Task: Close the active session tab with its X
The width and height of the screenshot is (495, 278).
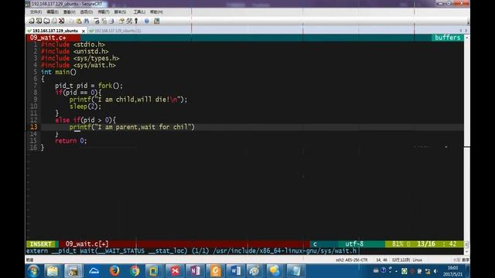Action: tap(84, 31)
